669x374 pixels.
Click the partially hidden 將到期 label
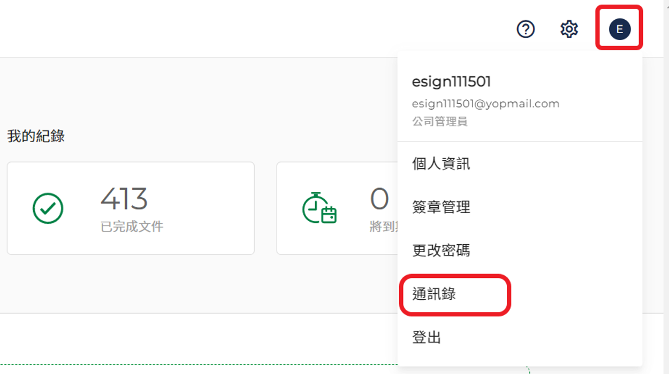tap(383, 227)
